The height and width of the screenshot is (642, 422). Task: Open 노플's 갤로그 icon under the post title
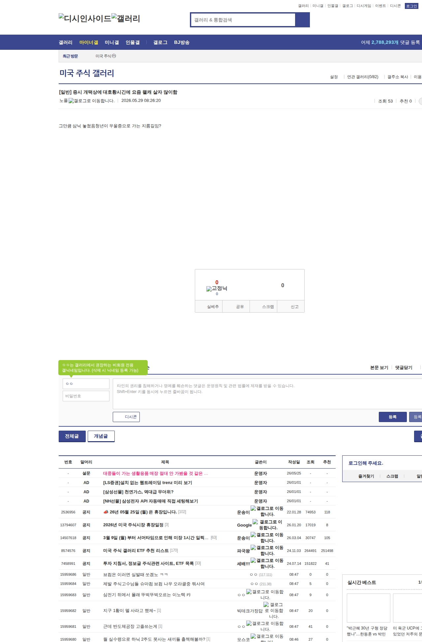coord(91,101)
